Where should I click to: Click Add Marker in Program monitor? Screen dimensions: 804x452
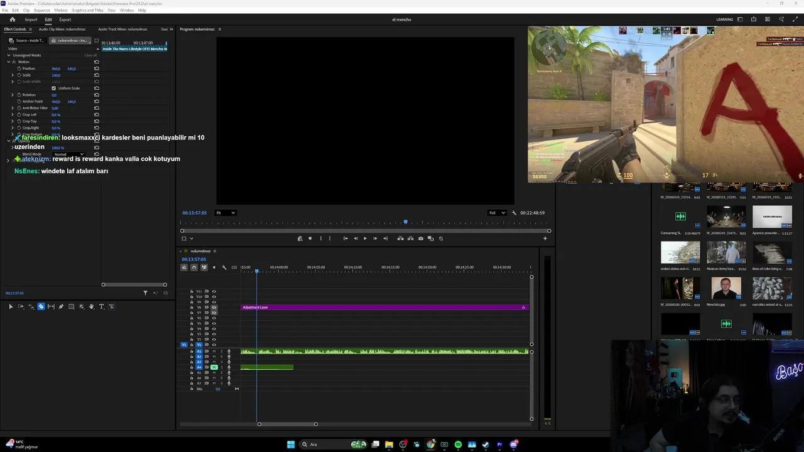(x=310, y=239)
